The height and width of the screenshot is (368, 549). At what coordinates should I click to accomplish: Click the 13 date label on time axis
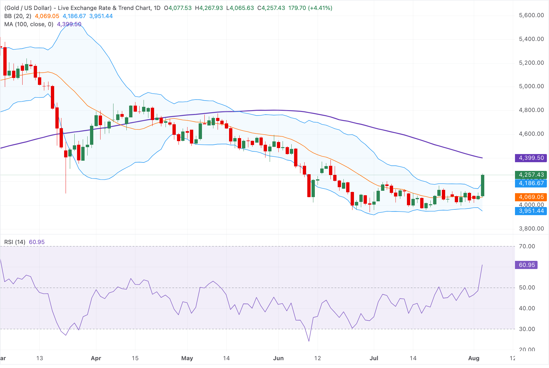(x=39, y=358)
